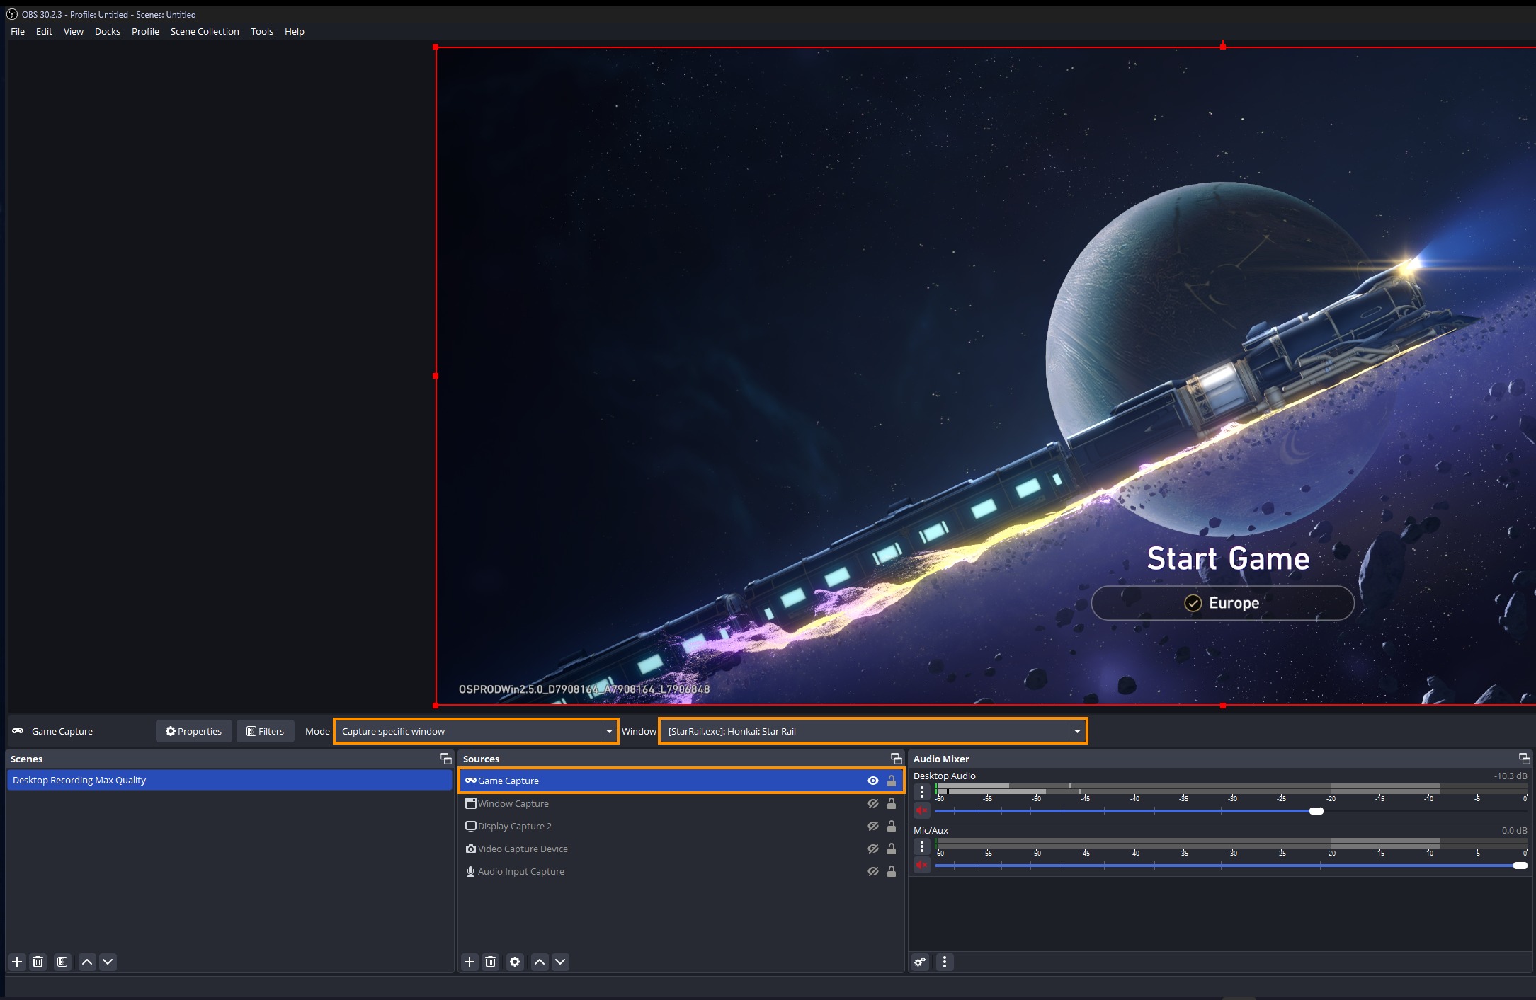Show the Display Capture 2 source
The width and height of the screenshot is (1536, 1000).
(x=873, y=826)
